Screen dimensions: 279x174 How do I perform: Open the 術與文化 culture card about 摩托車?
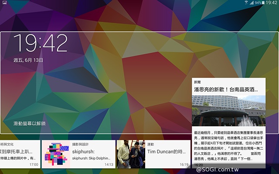[20, 152]
